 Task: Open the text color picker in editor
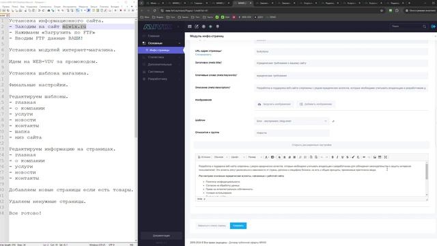[266, 157]
